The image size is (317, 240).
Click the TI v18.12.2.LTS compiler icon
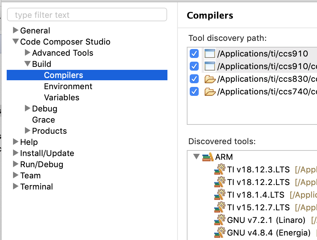(x=220, y=182)
